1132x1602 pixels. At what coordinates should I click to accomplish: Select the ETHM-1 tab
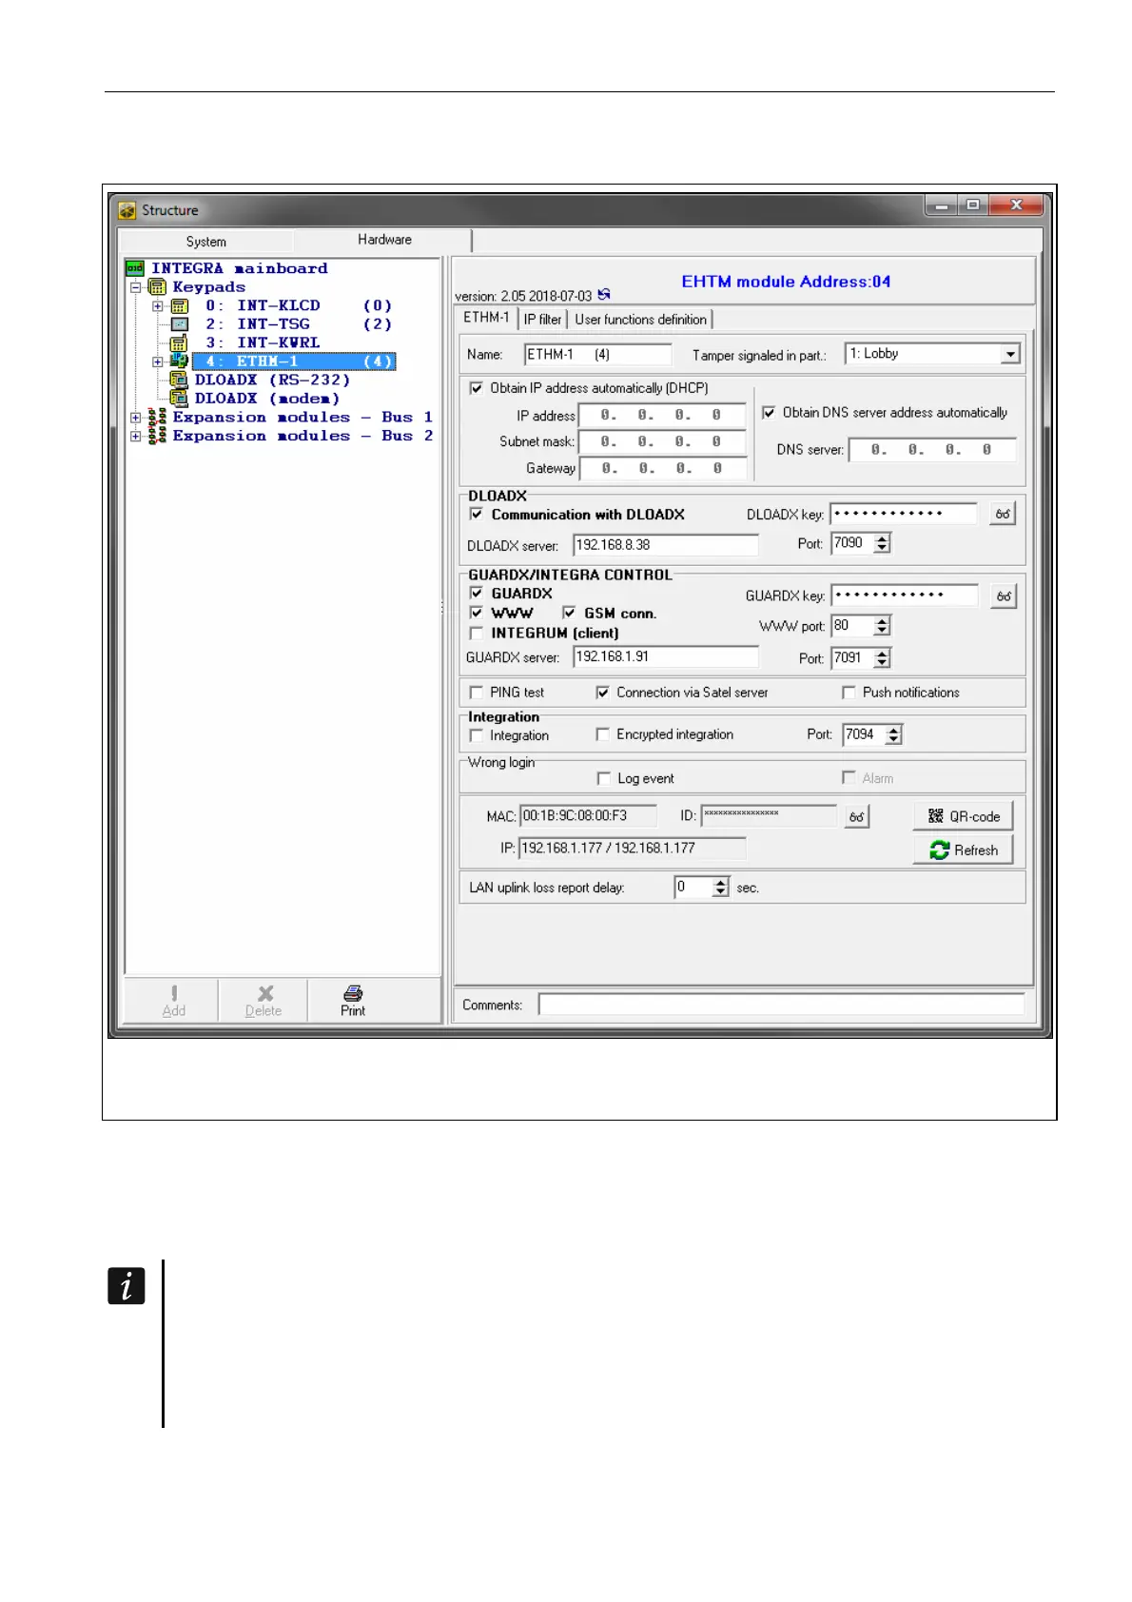(x=486, y=318)
